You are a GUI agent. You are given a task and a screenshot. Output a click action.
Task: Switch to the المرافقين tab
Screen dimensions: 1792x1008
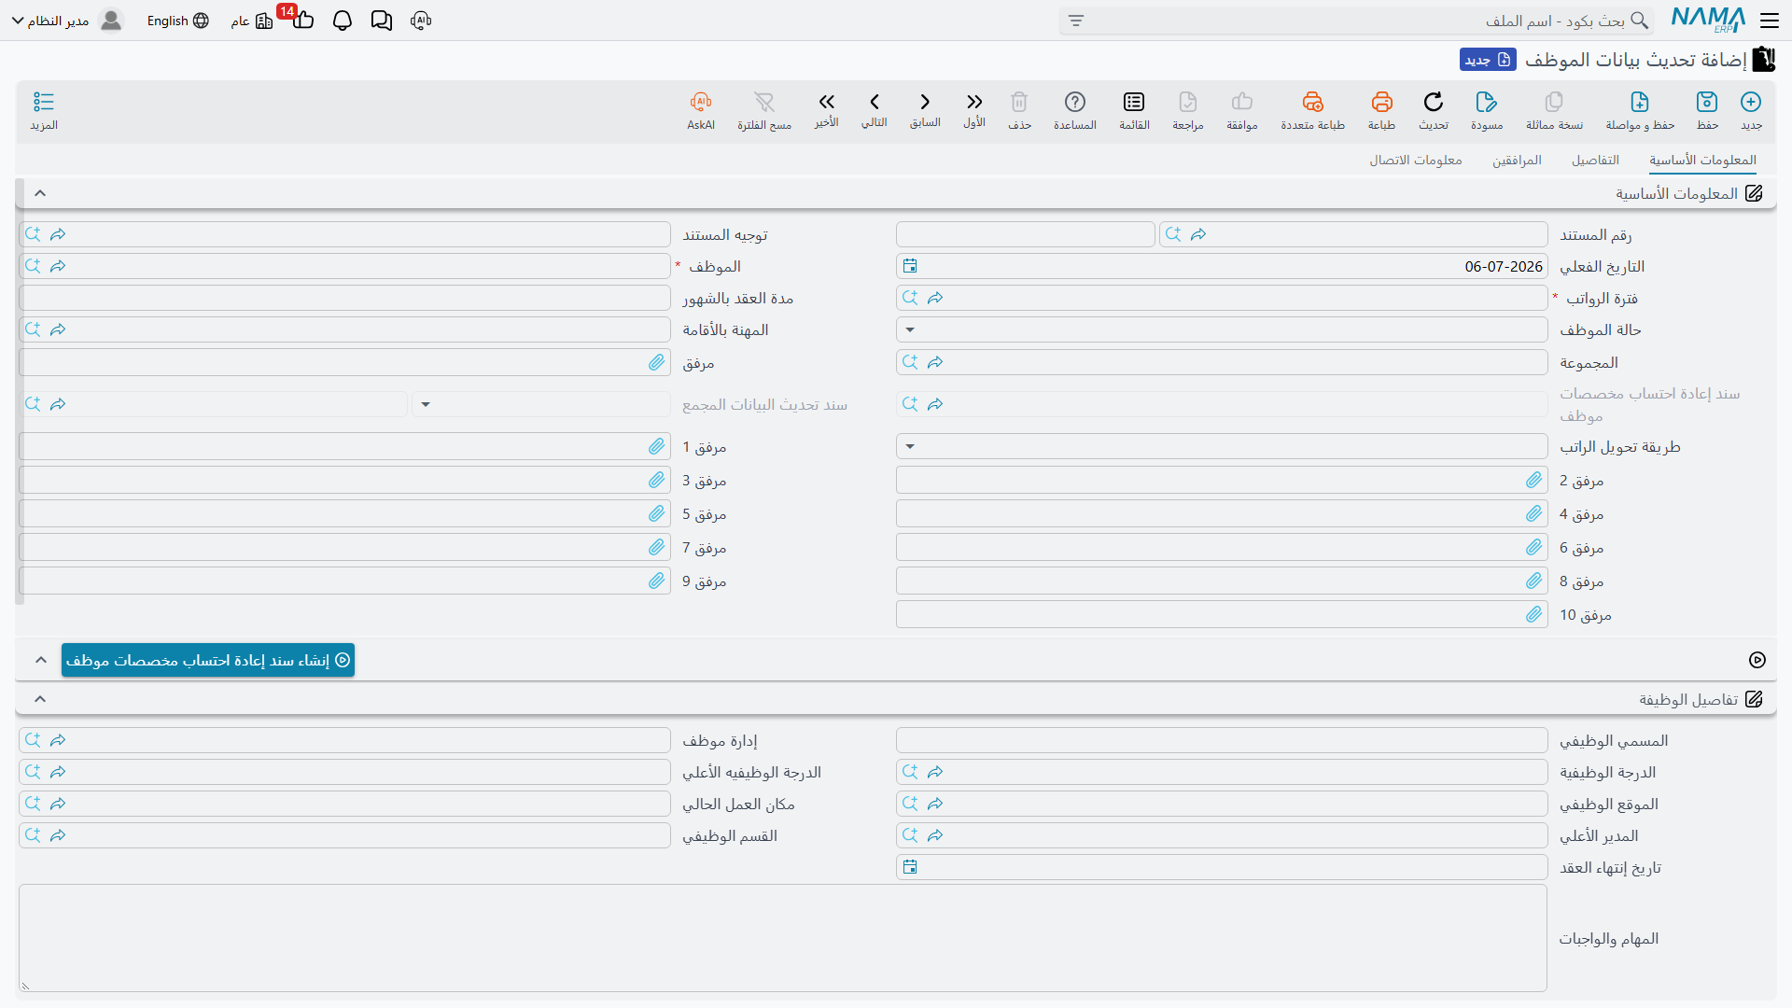pyautogui.click(x=1517, y=161)
